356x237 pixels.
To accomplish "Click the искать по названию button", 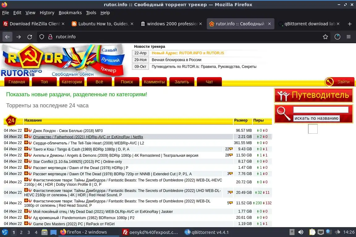I will tap(316, 118).
